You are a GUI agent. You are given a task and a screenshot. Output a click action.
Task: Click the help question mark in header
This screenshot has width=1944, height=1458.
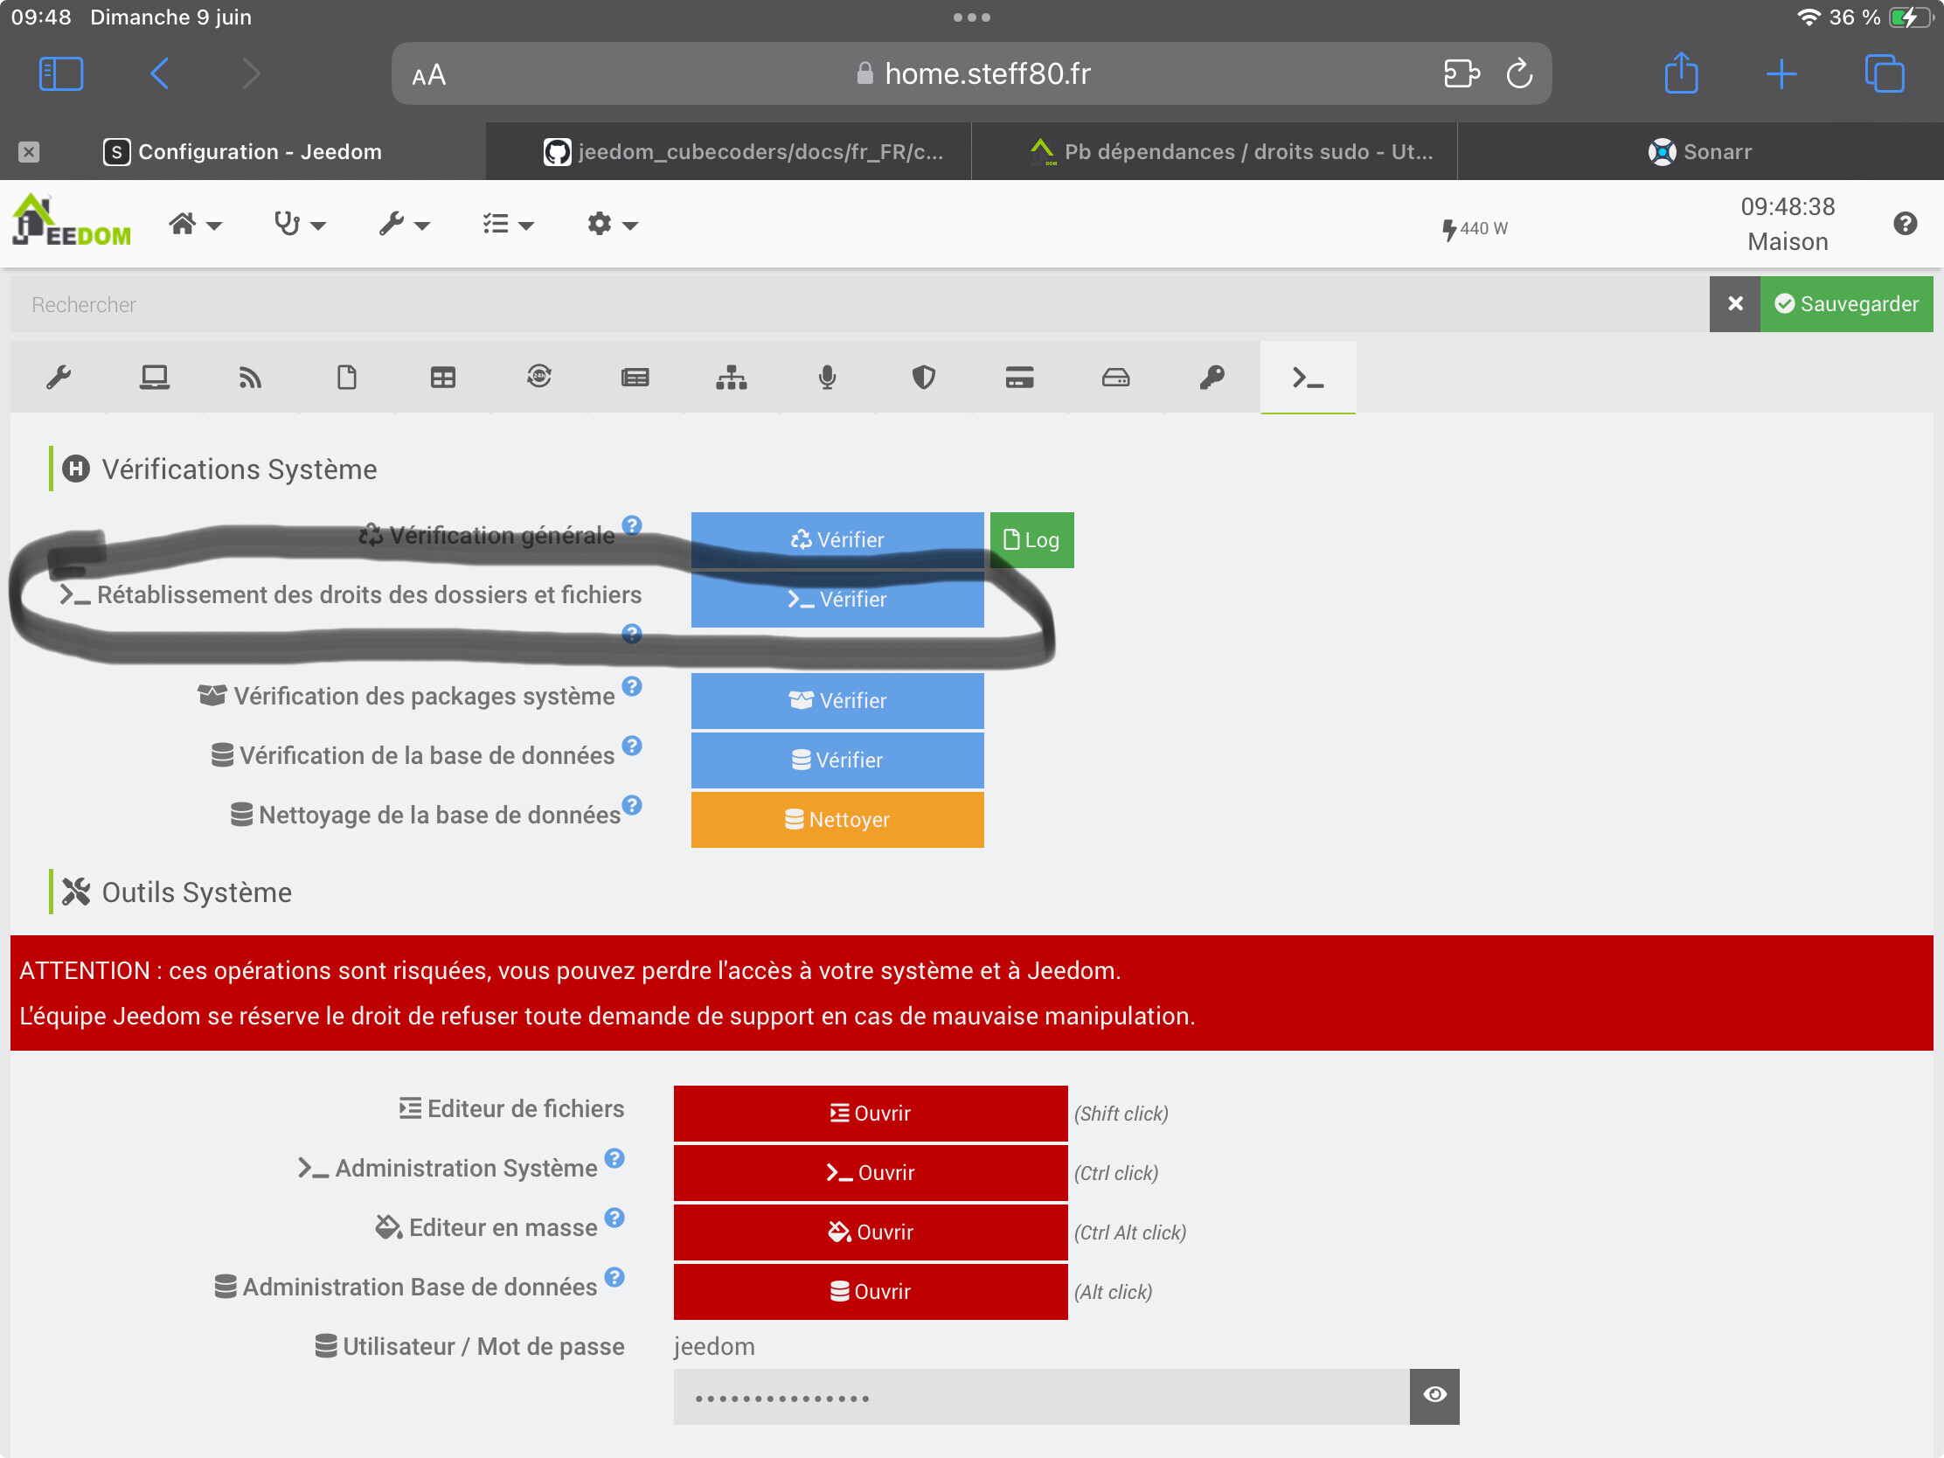(x=1905, y=223)
